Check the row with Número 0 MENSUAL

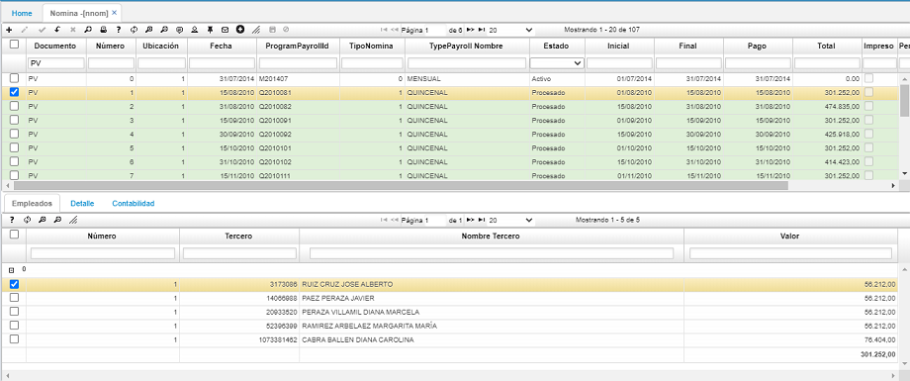pyautogui.click(x=14, y=78)
